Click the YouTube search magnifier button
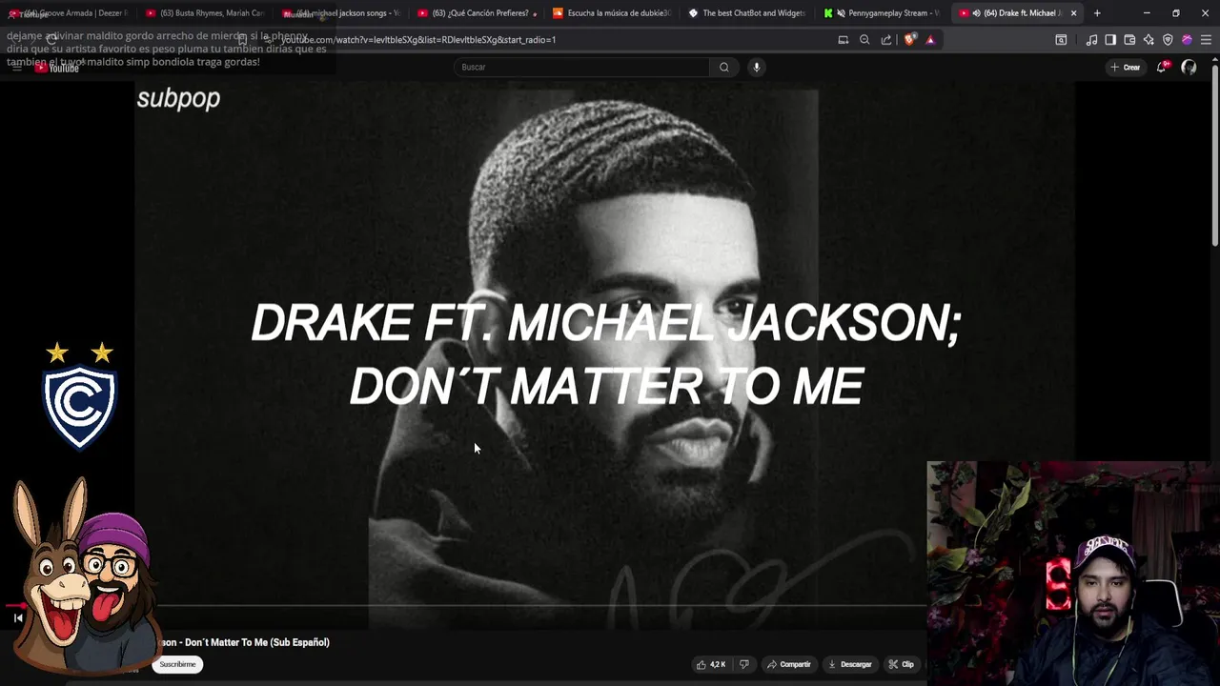 click(724, 67)
